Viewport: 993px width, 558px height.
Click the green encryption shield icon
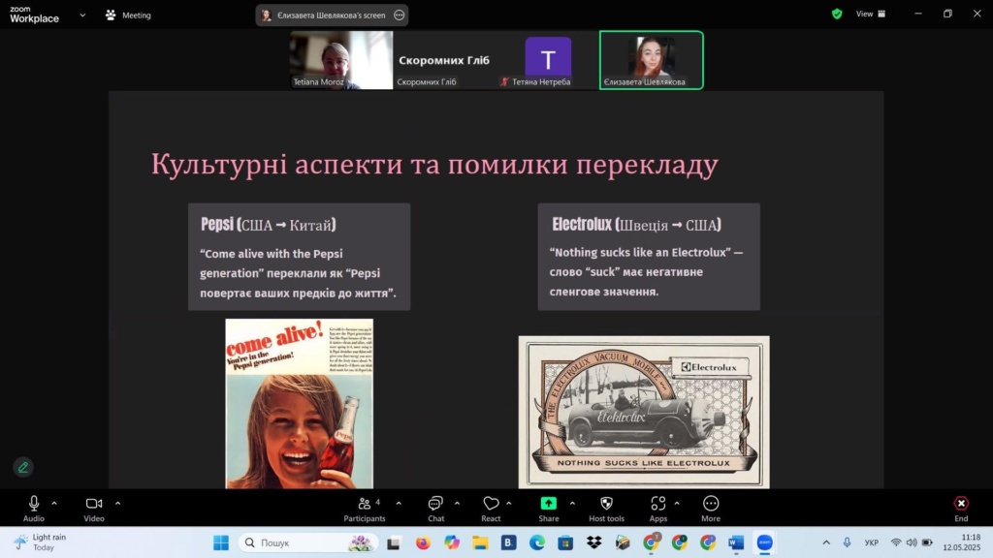837,14
